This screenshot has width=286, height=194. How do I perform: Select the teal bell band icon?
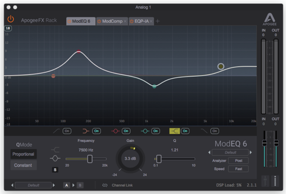pyautogui.click(x=145, y=131)
